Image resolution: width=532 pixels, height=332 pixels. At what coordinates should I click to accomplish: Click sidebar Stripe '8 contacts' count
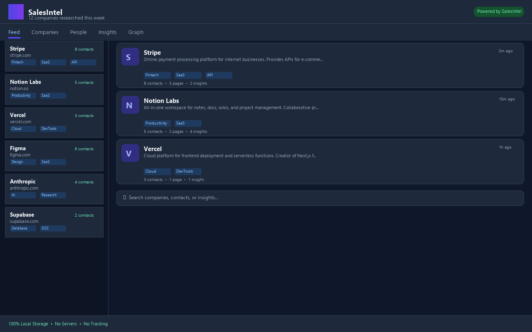click(84, 49)
